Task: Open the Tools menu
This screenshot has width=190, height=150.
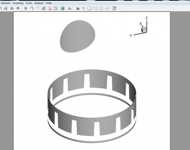Action: click(x=29, y=3)
